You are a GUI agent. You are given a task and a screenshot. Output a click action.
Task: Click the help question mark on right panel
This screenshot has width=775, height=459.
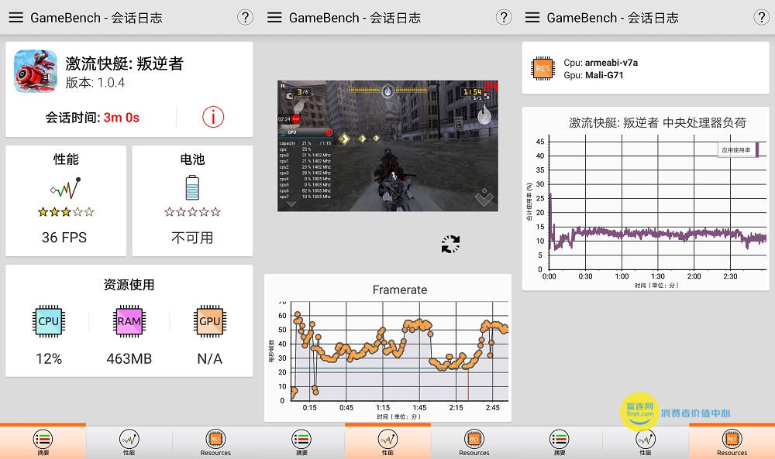tap(762, 16)
